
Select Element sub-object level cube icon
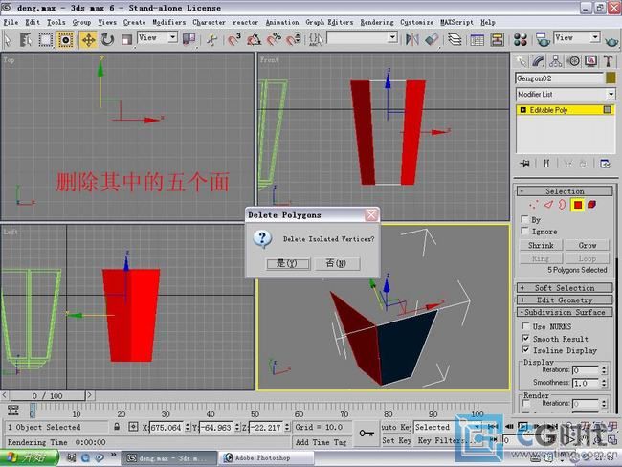point(591,205)
